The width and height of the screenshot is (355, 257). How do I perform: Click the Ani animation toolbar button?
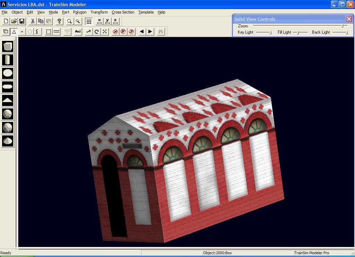click(x=78, y=32)
